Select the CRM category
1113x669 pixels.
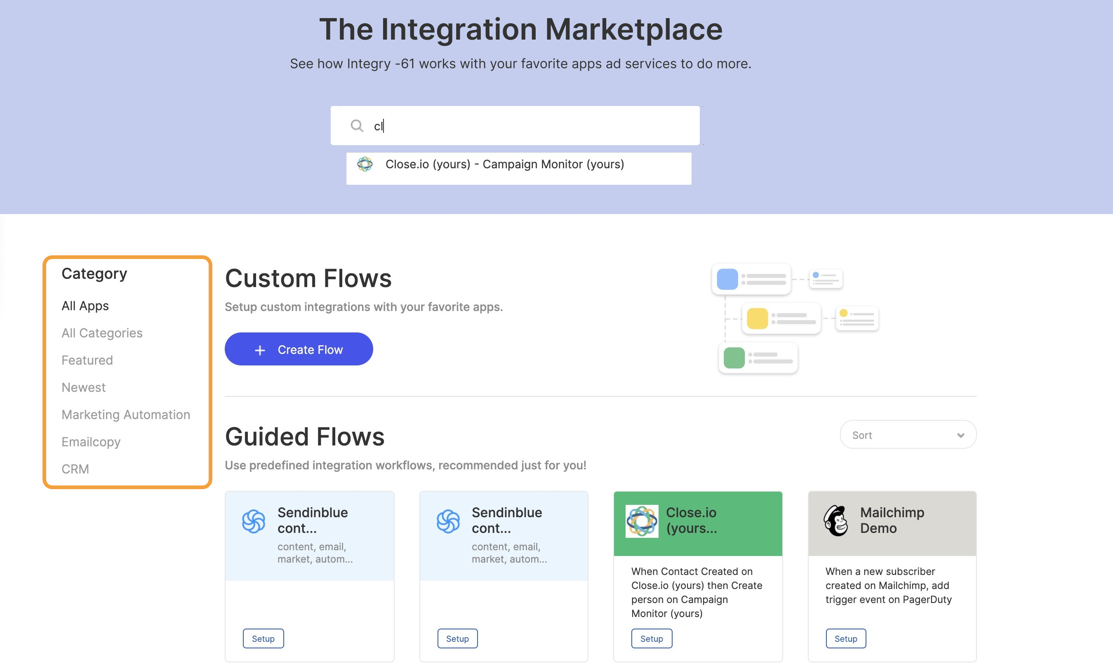pos(75,469)
